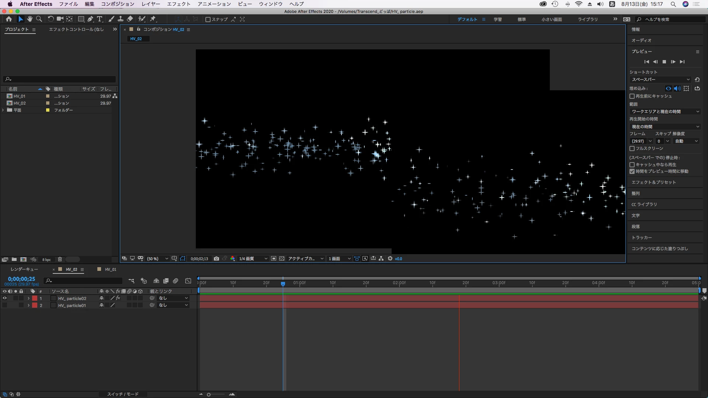Select the Hand tool in toolbar
This screenshot has width=708, height=398.
29,19
